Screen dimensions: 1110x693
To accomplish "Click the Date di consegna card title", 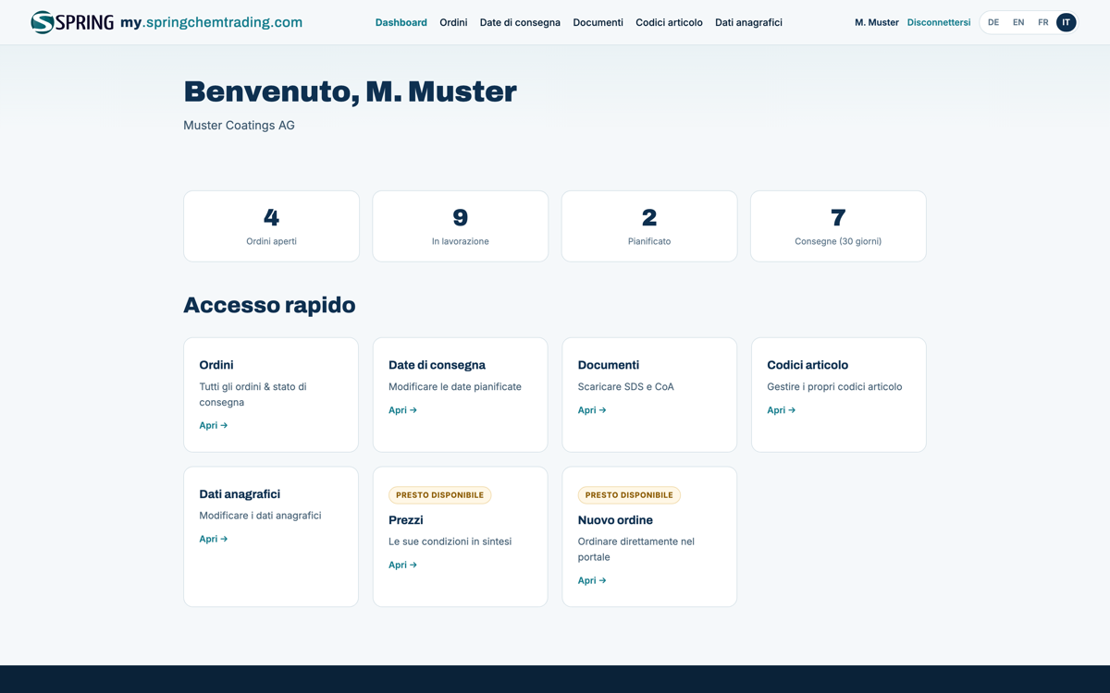I will click(437, 365).
